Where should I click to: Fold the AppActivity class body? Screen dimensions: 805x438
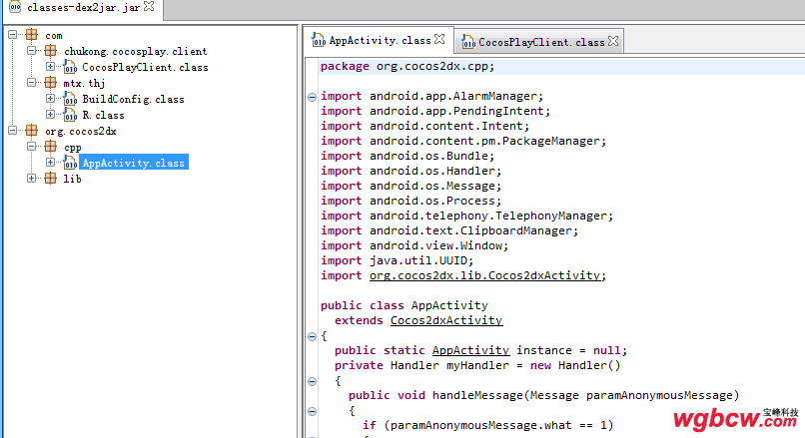312,336
